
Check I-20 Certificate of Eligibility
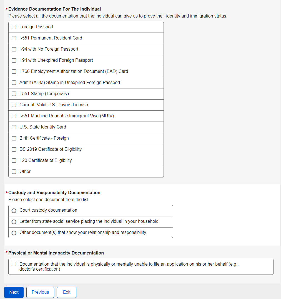click(x=14, y=160)
